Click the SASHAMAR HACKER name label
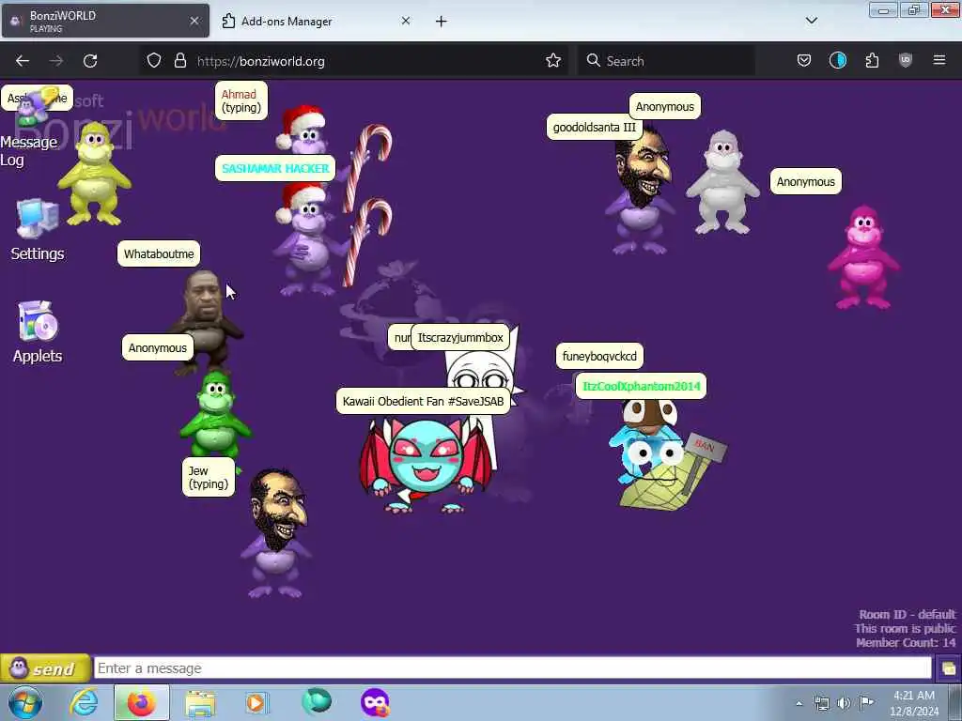 [x=275, y=168]
